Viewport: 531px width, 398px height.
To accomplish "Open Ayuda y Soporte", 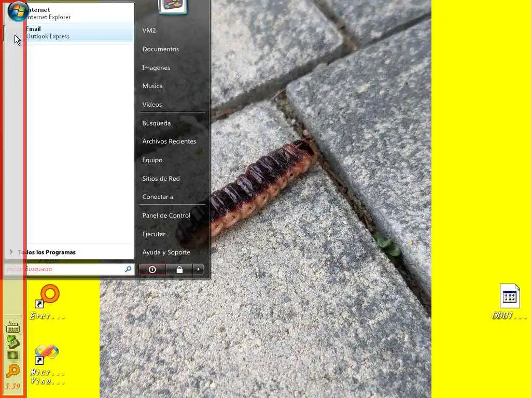I will (x=166, y=252).
